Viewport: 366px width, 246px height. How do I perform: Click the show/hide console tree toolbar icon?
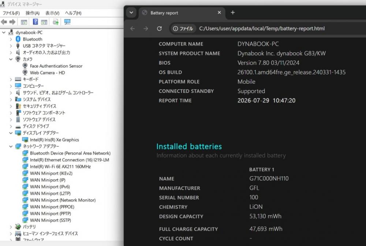(x=24, y=22)
